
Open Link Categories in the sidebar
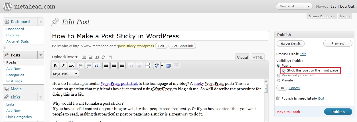click(x=19, y=117)
